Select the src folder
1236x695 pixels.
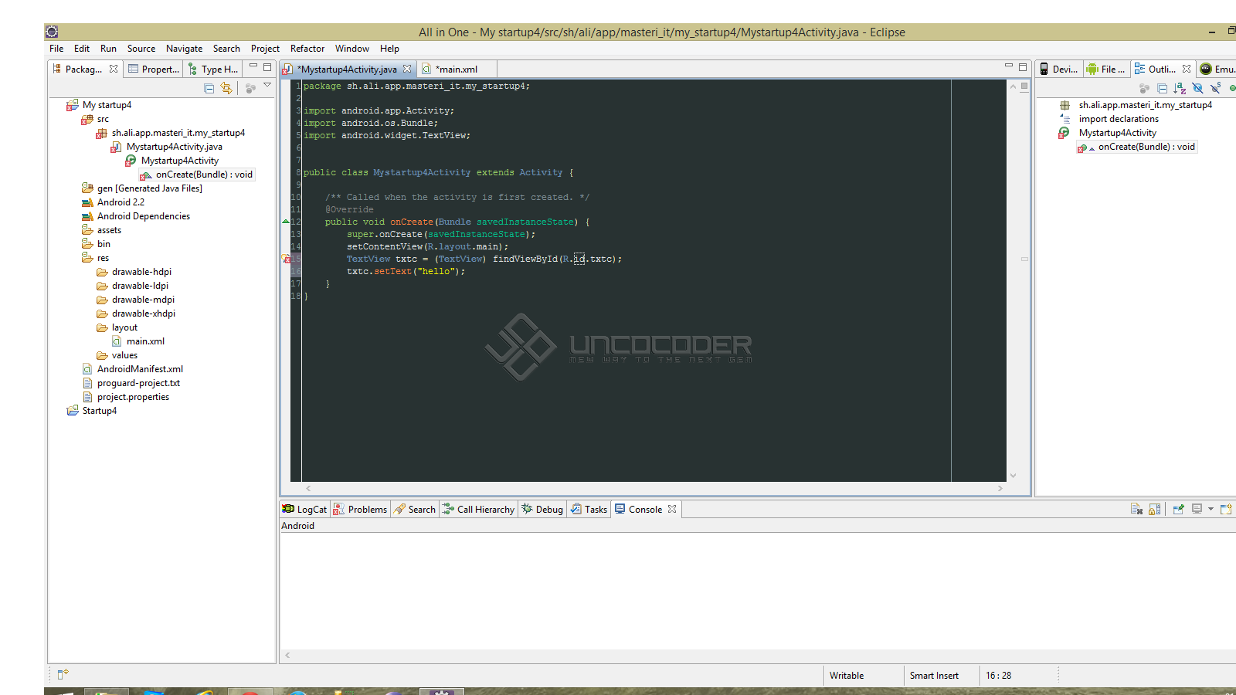pos(103,119)
